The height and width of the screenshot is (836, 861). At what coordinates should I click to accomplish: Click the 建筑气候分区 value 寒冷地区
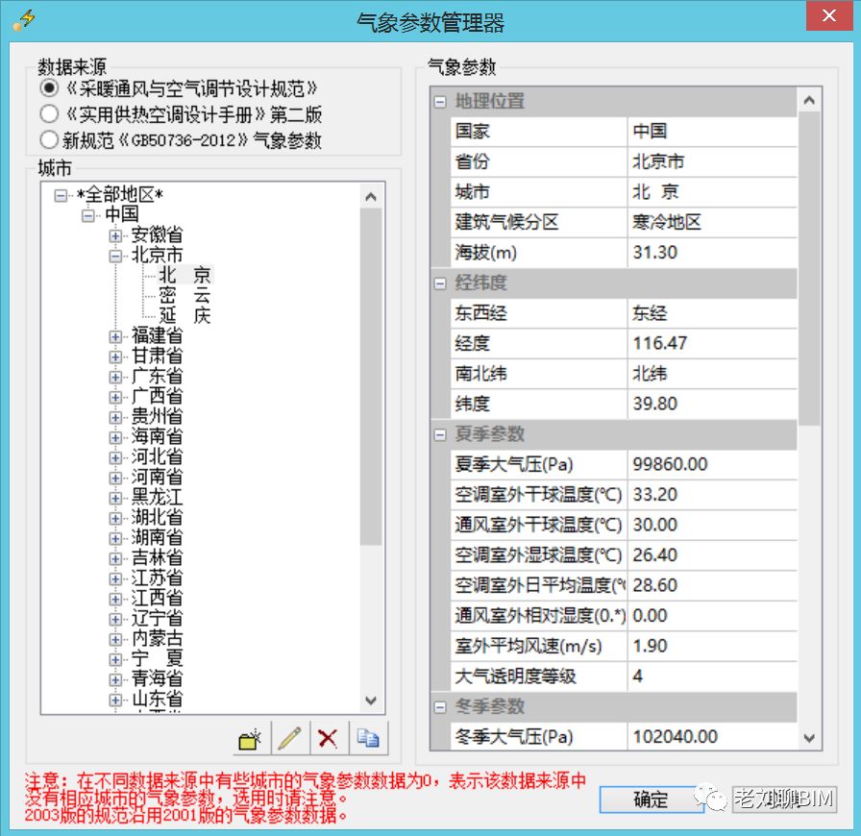pyautogui.click(x=712, y=223)
